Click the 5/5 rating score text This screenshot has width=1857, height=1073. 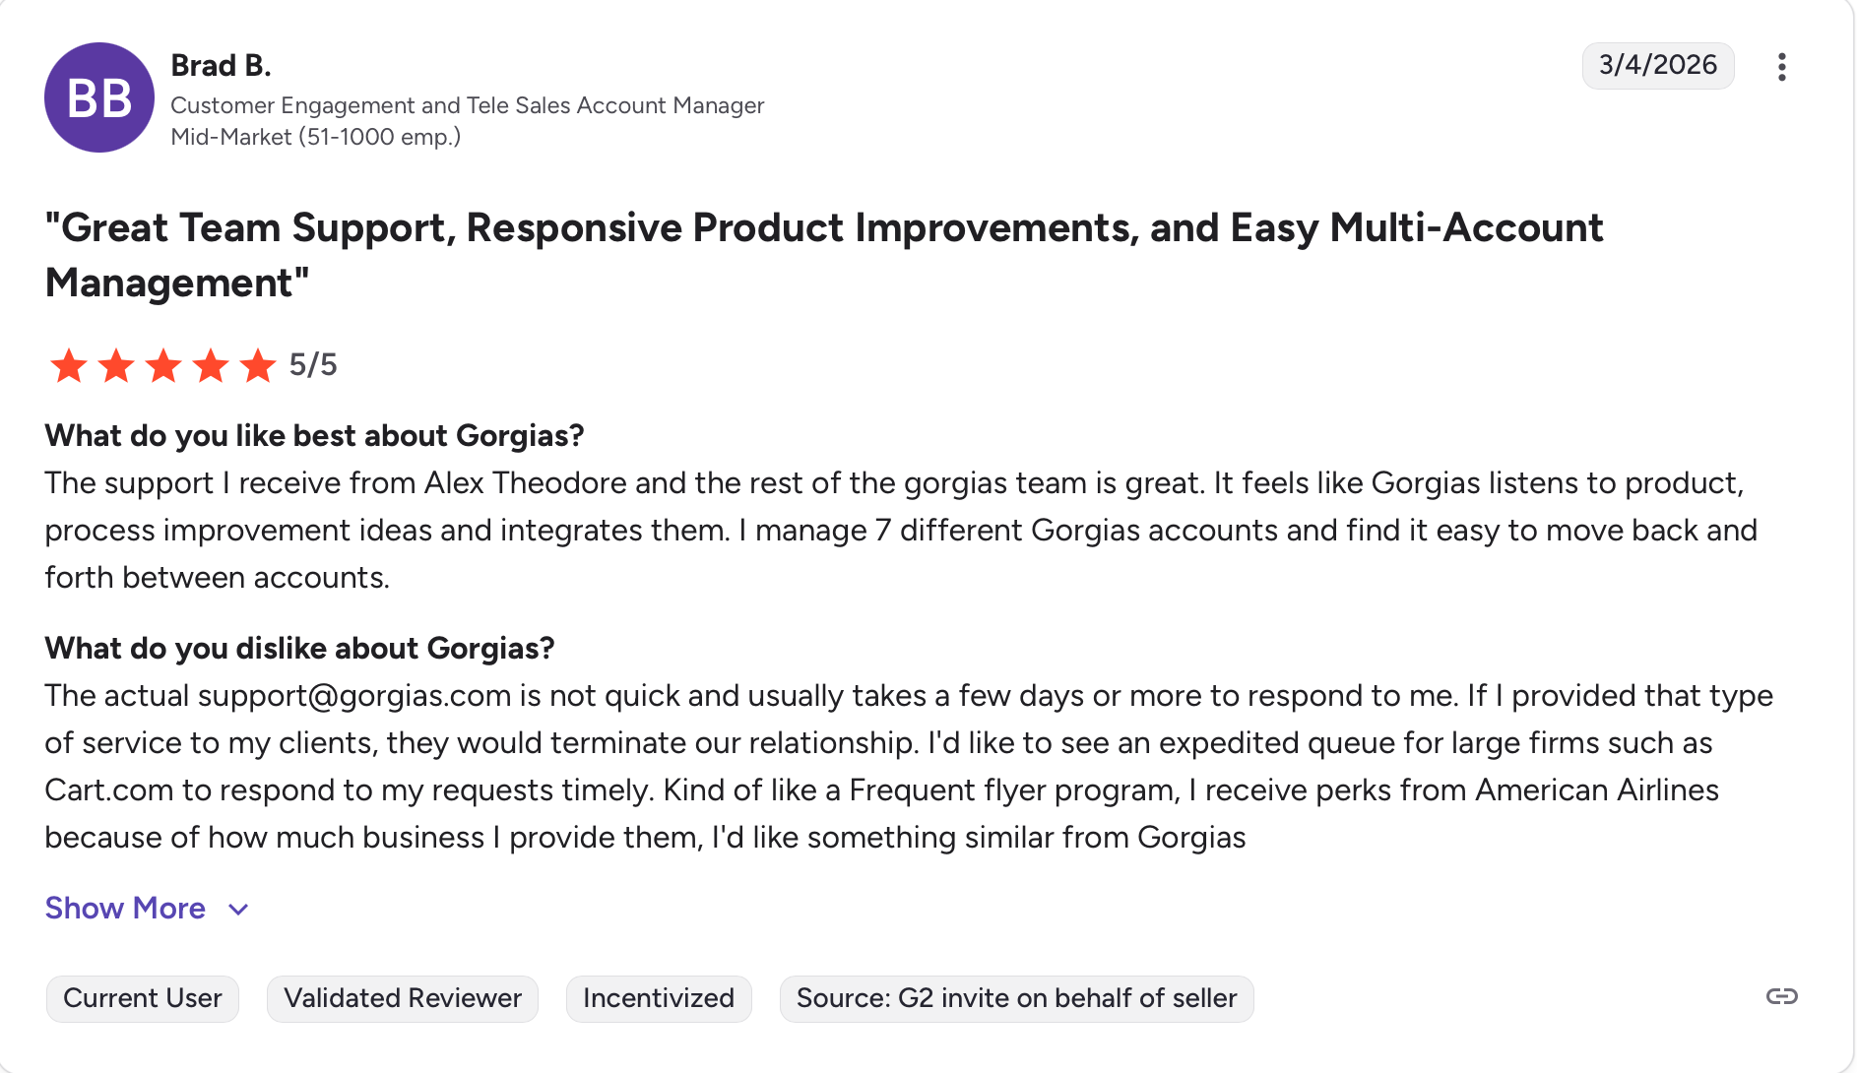click(313, 365)
